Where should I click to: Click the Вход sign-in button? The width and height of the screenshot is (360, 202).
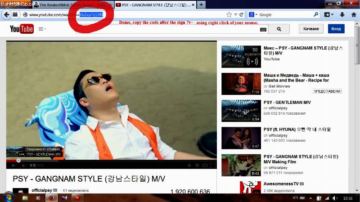pyautogui.click(x=336, y=29)
